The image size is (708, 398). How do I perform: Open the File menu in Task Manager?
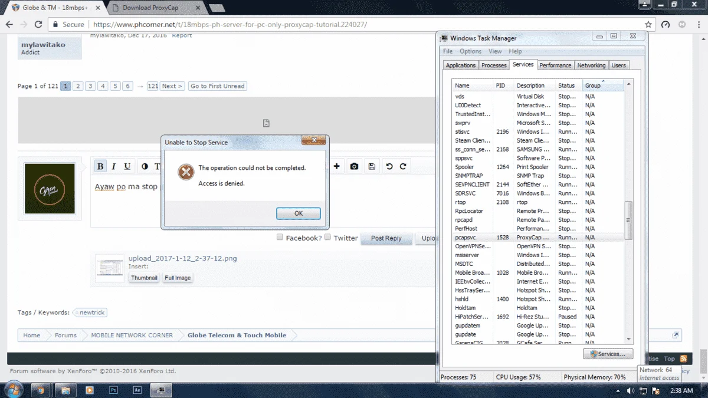[x=448, y=51]
